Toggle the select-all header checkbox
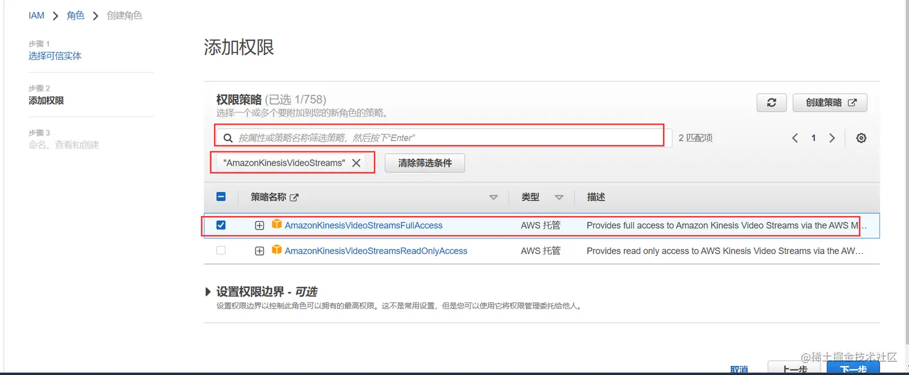 coord(221,197)
